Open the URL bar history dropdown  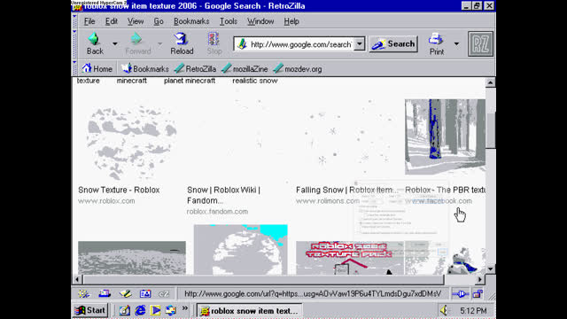(x=360, y=43)
